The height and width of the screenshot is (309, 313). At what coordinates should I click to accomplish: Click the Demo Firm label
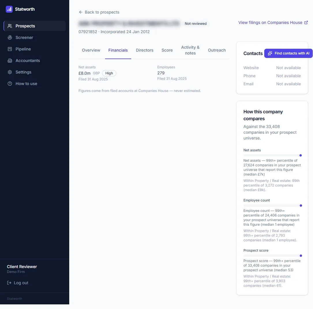coord(16,272)
